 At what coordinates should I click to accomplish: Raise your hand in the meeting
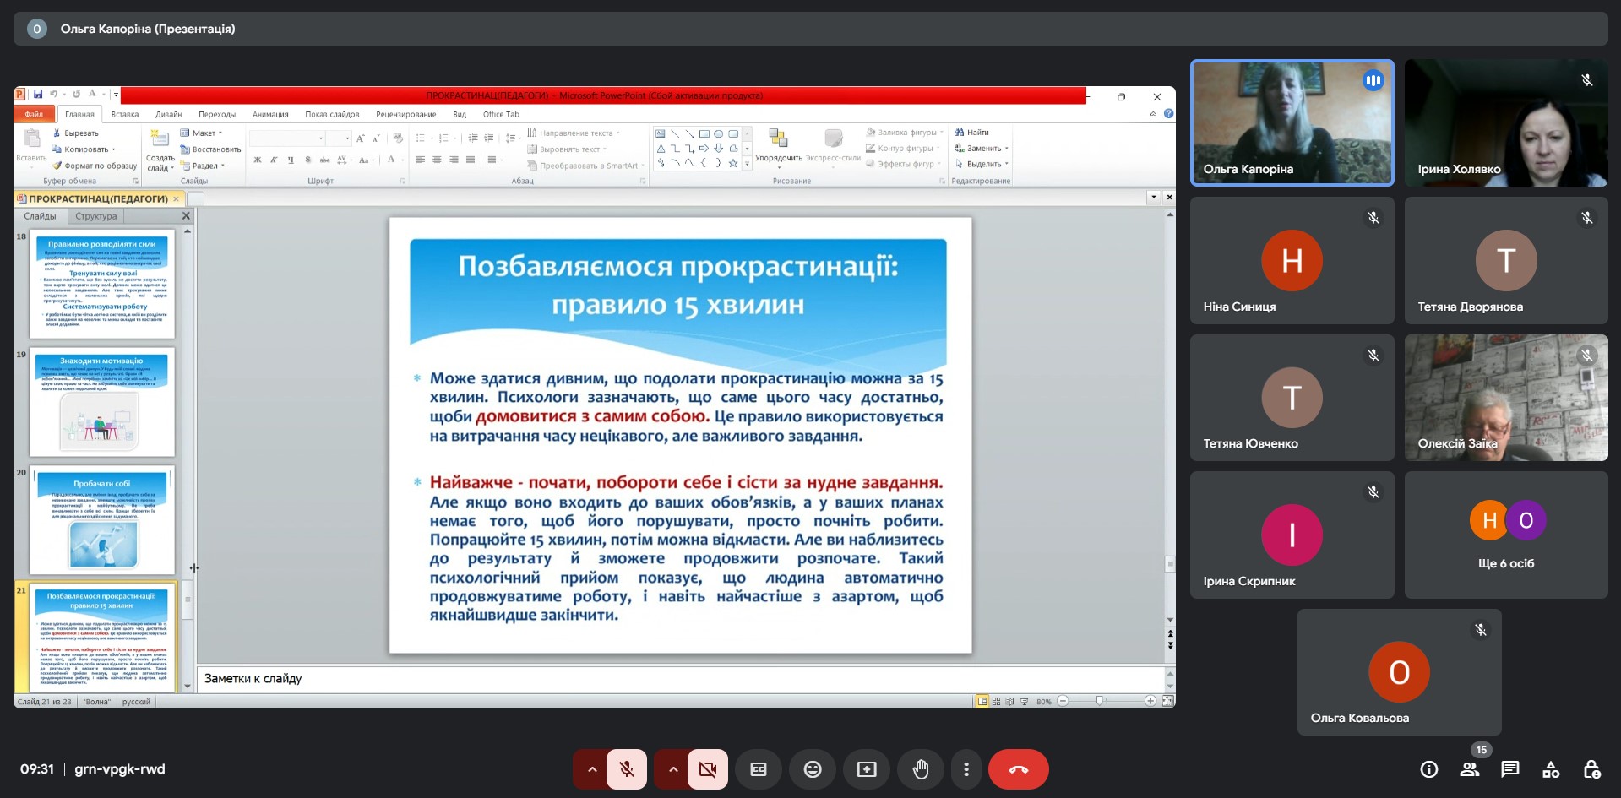pos(920,769)
